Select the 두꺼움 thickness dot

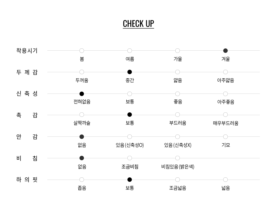click(82, 72)
